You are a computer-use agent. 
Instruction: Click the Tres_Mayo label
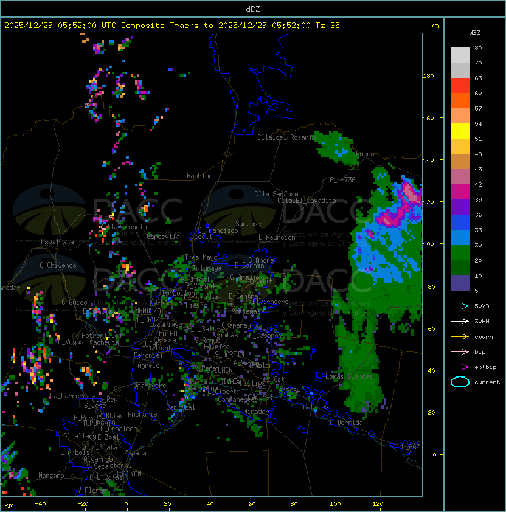[201, 257]
